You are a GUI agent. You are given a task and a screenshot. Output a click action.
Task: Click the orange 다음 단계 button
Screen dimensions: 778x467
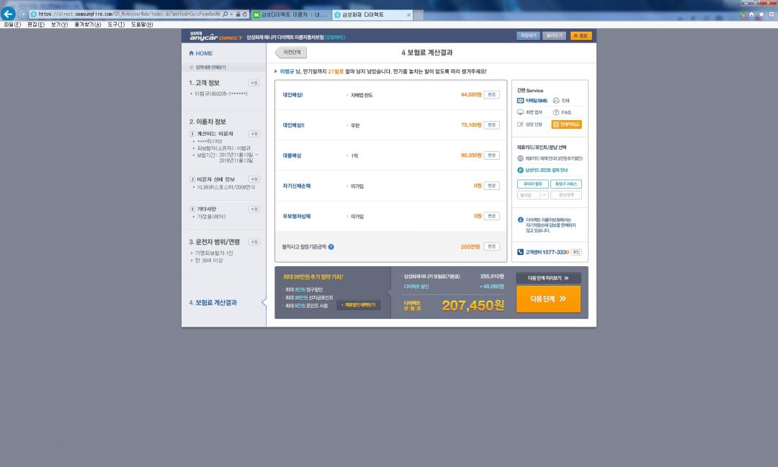click(x=548, y=299)
